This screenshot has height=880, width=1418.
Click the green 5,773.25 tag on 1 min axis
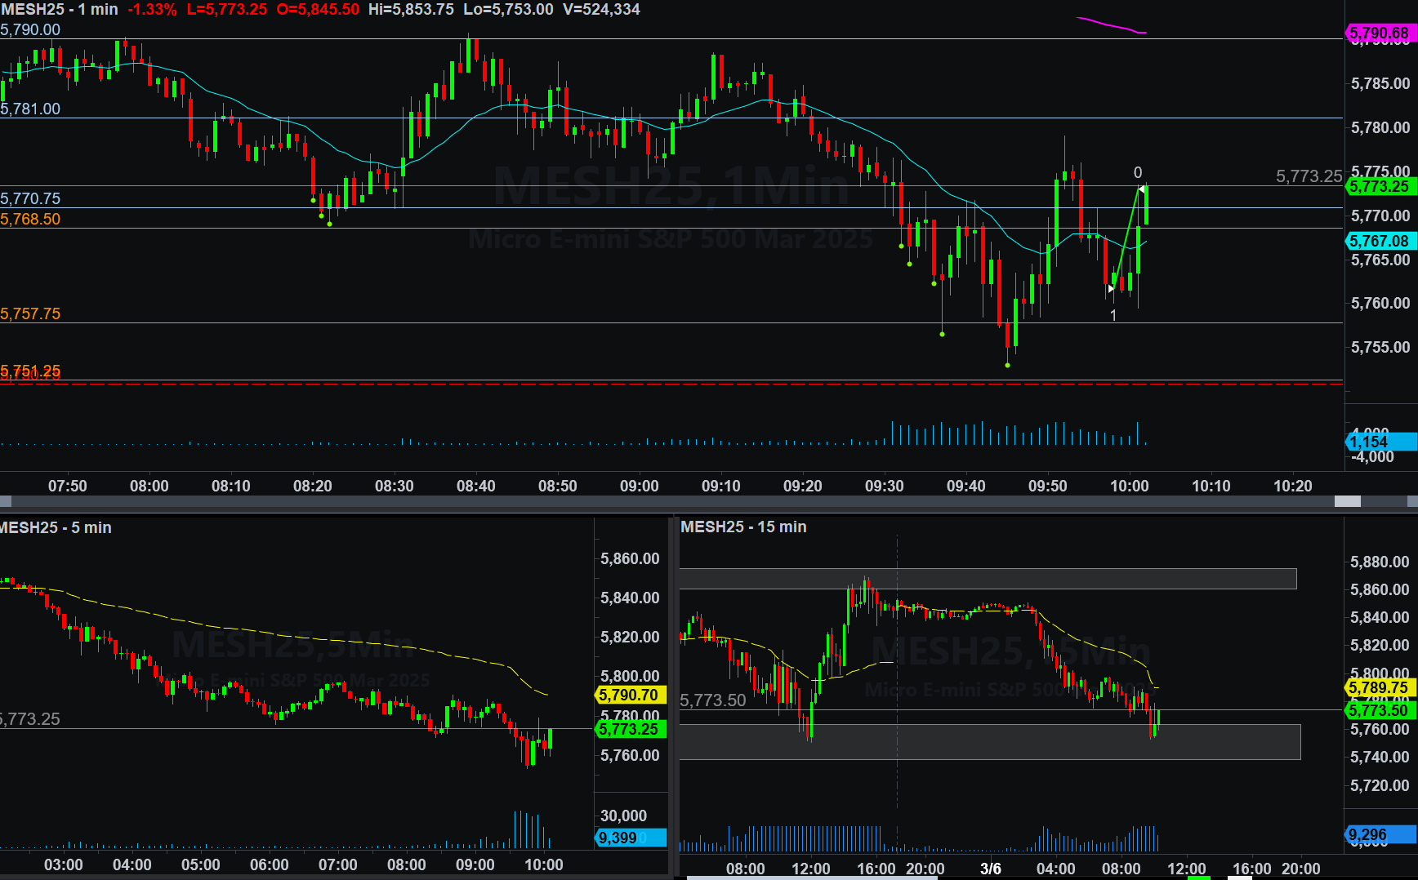[x=1380, y=186]
